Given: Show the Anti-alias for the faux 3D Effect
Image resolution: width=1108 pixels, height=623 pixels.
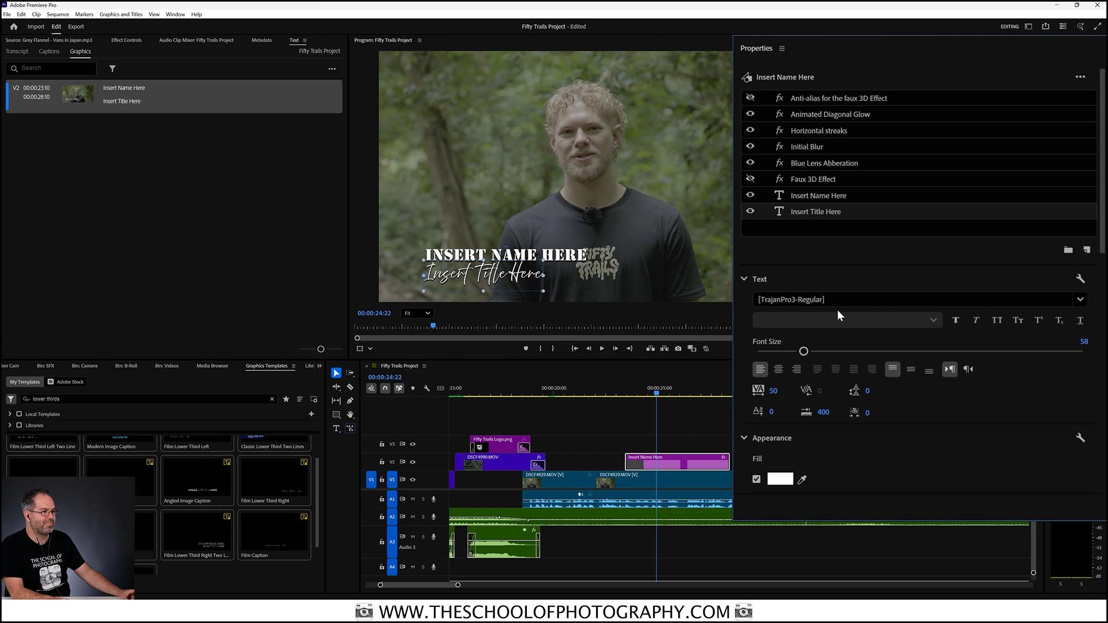Looking at the screenshot, I should pyautogui.click(x=751, y=97).
